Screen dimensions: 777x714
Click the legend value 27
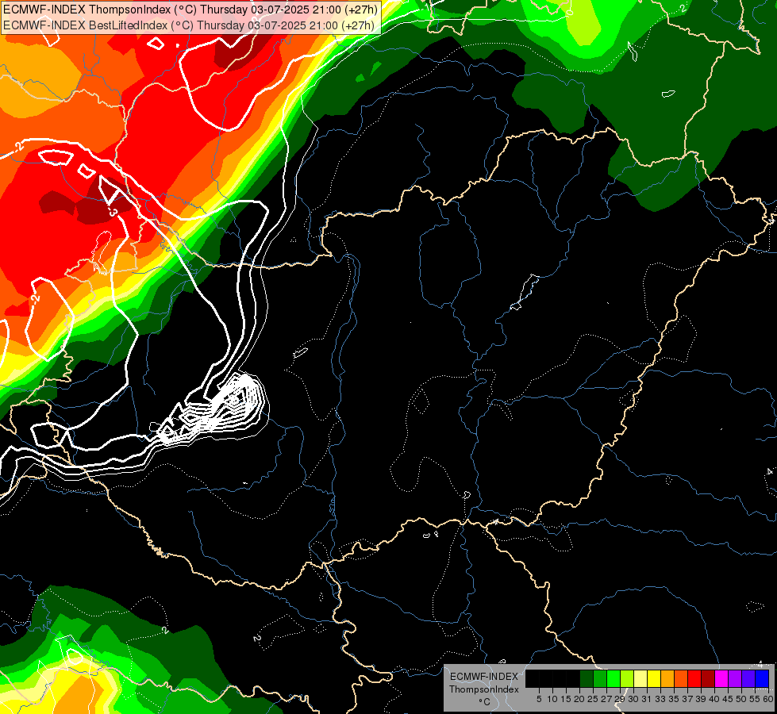click(606, 699)
